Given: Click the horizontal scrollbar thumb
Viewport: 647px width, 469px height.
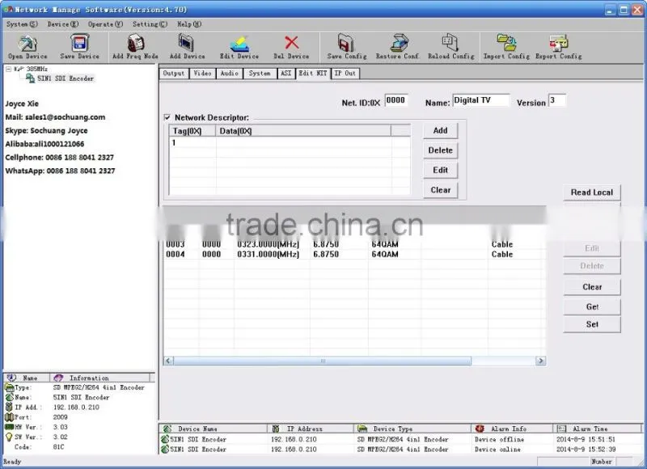Looking at the screenshot, I should click(322, 361).
